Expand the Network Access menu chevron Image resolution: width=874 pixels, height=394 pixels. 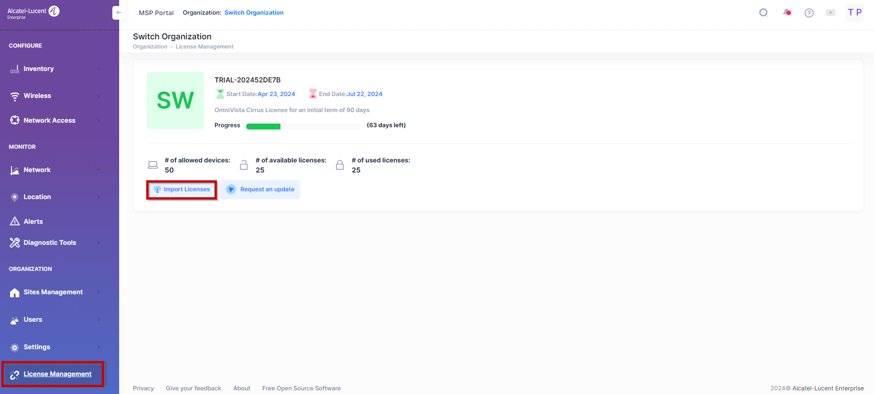point(99,120)
